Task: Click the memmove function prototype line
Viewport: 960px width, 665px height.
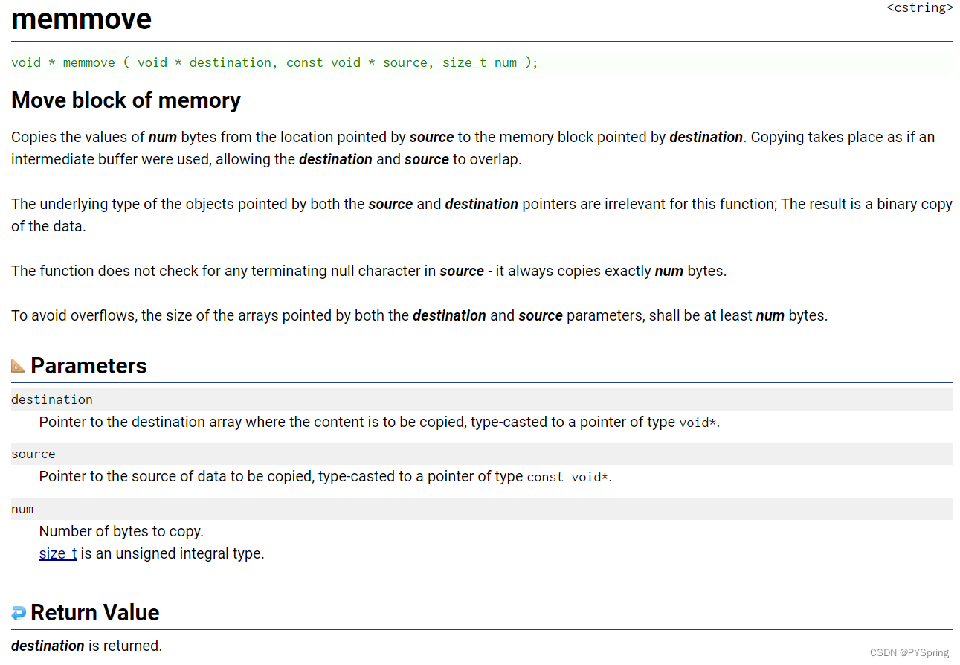Action: (x=481, y=62)
